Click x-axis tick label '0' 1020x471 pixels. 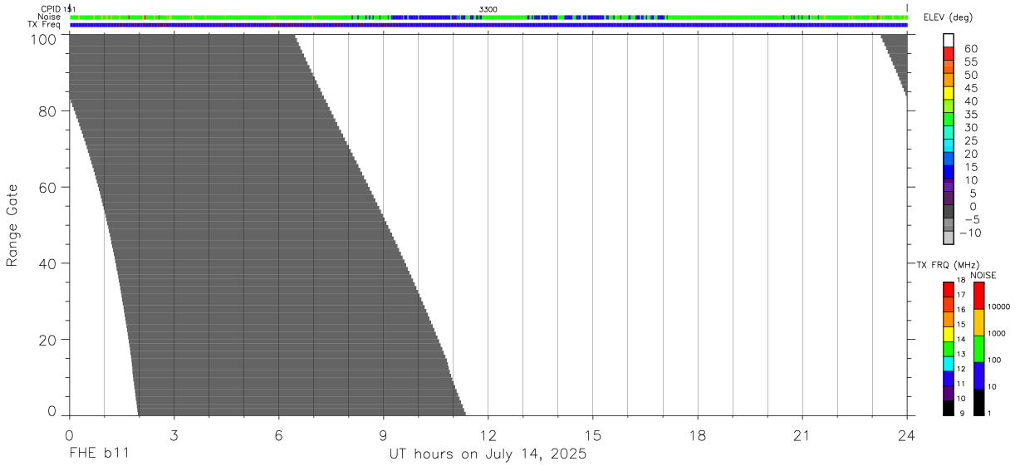(69, 436)
